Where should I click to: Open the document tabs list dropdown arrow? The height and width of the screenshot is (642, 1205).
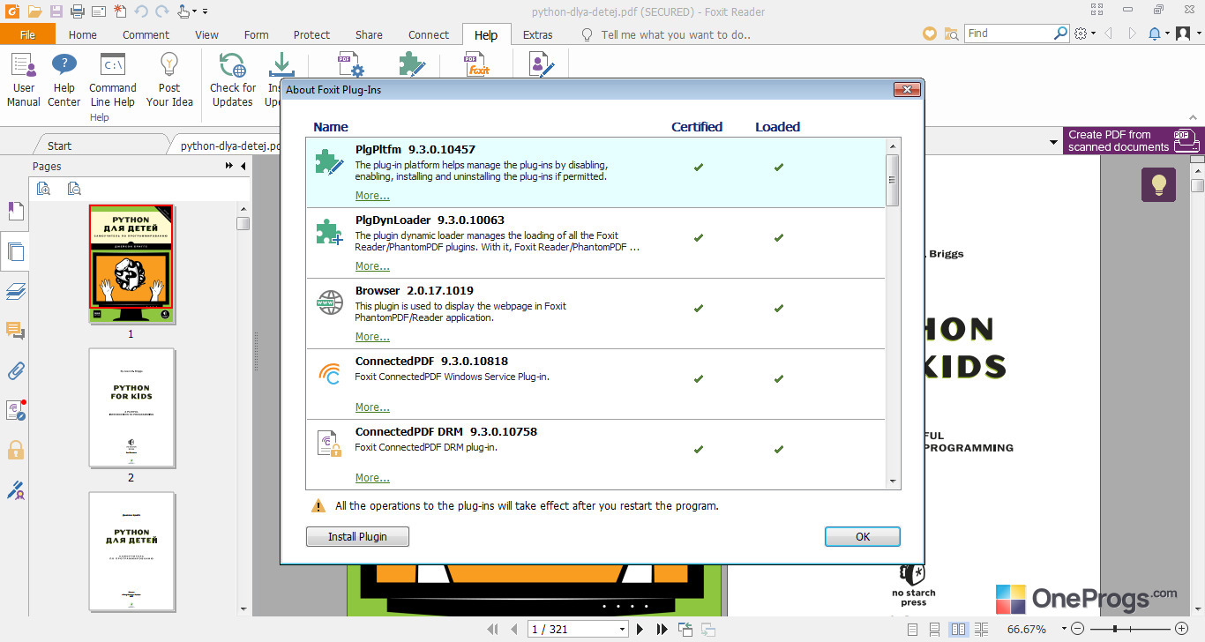pos(1053,142)
